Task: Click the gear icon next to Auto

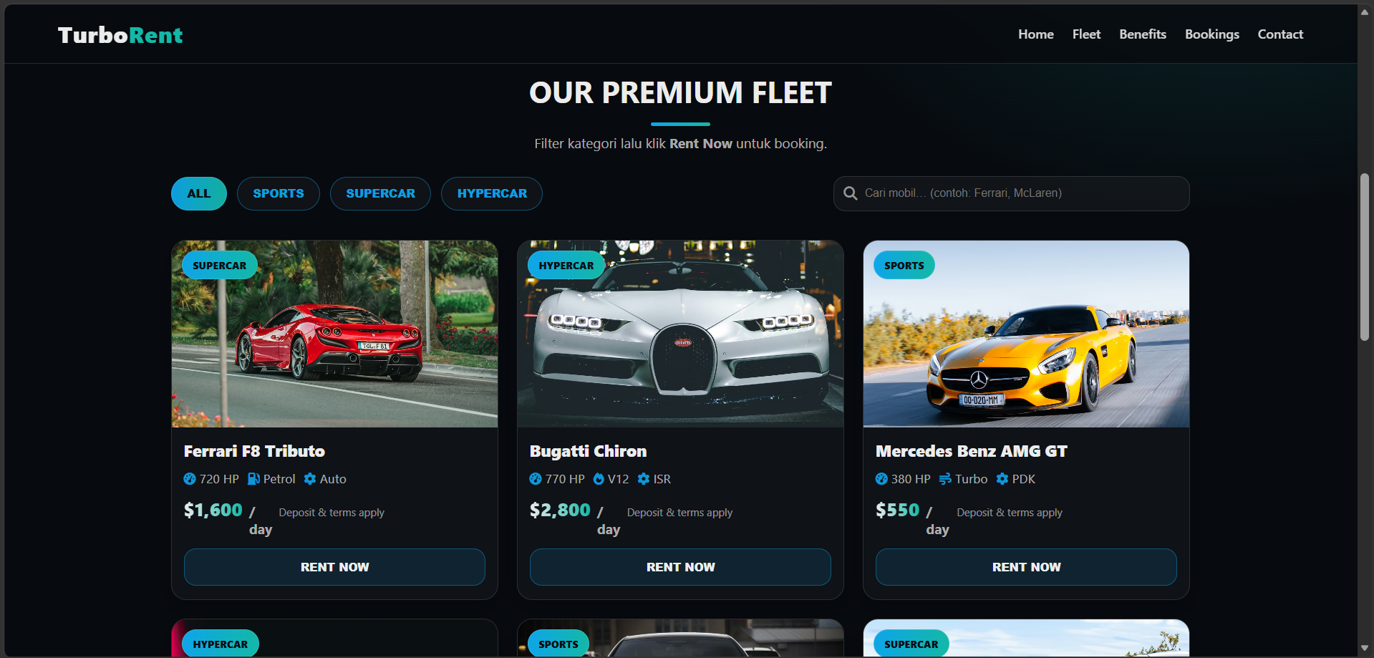Action: pyautogui.click(x=310, y=479)
